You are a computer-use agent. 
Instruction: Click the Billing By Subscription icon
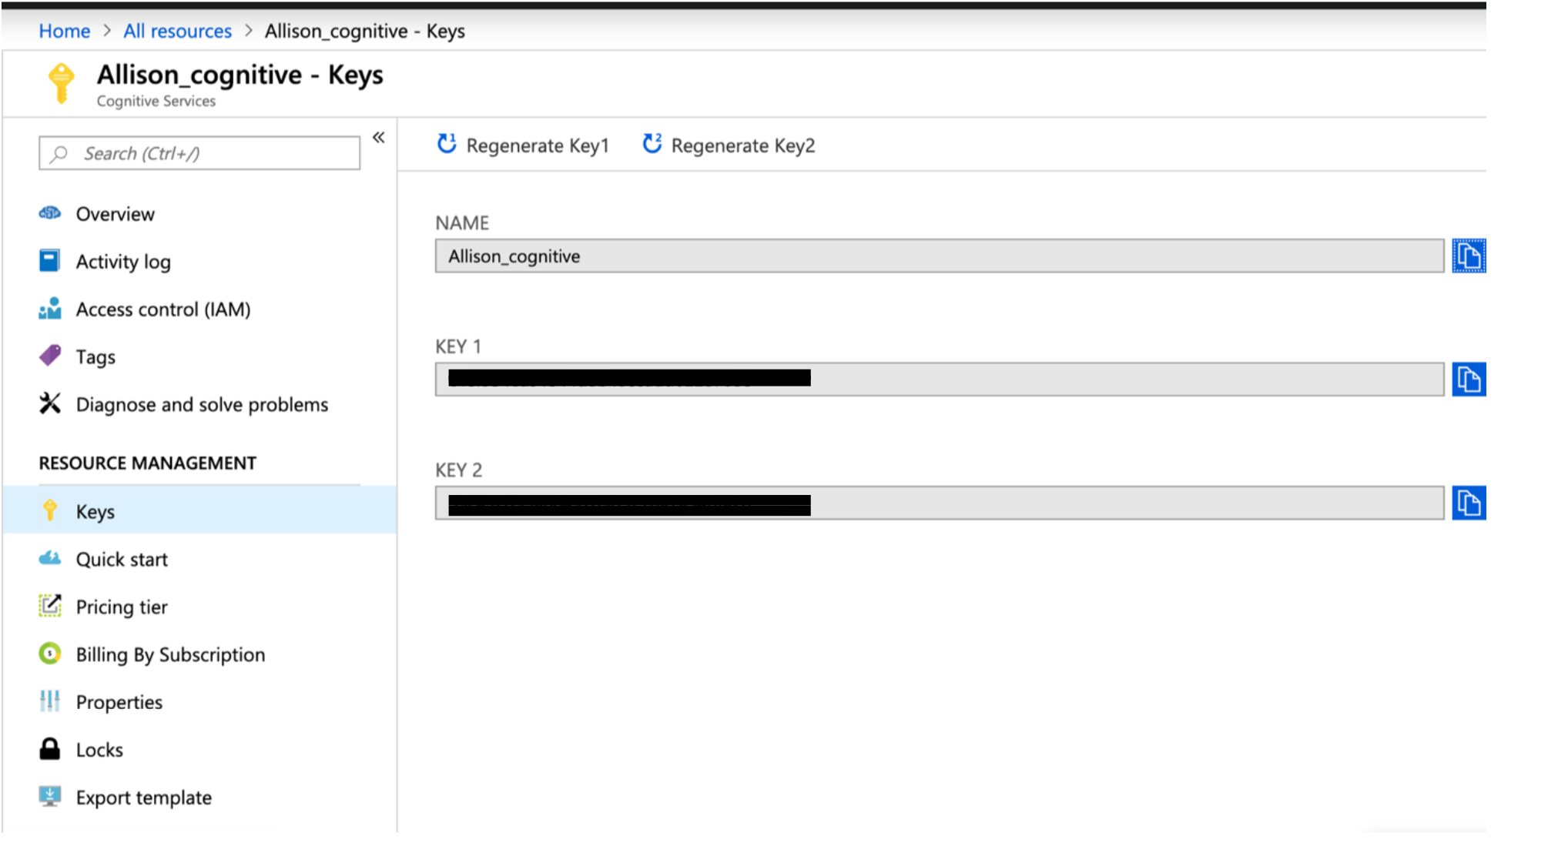tap(50, 654)
